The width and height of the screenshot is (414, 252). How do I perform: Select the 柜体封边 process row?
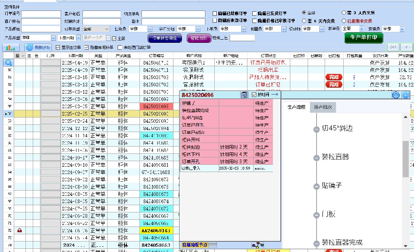coord(226,147)
